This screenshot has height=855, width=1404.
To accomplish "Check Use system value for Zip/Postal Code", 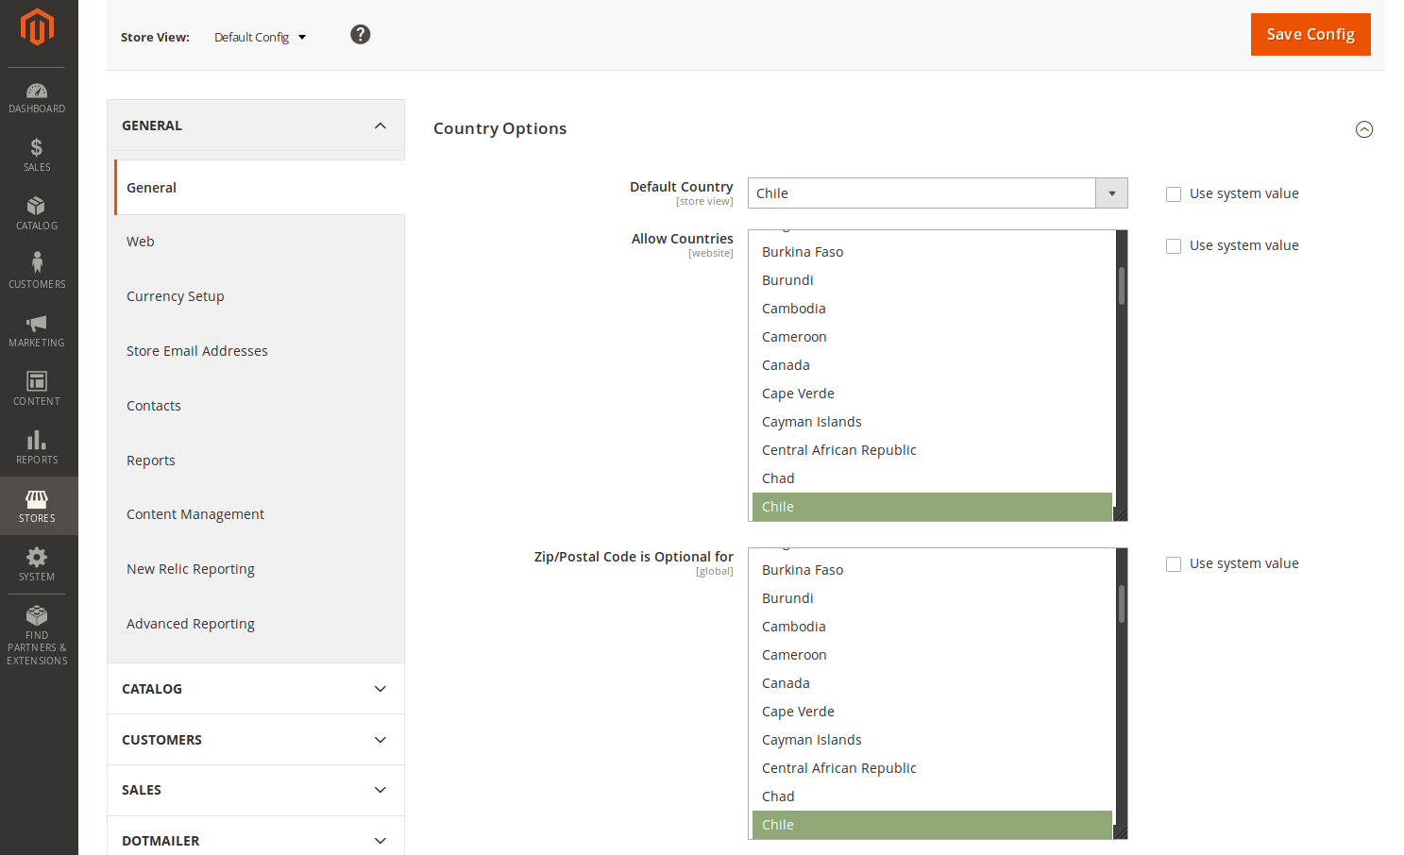I will point(1174,564).
